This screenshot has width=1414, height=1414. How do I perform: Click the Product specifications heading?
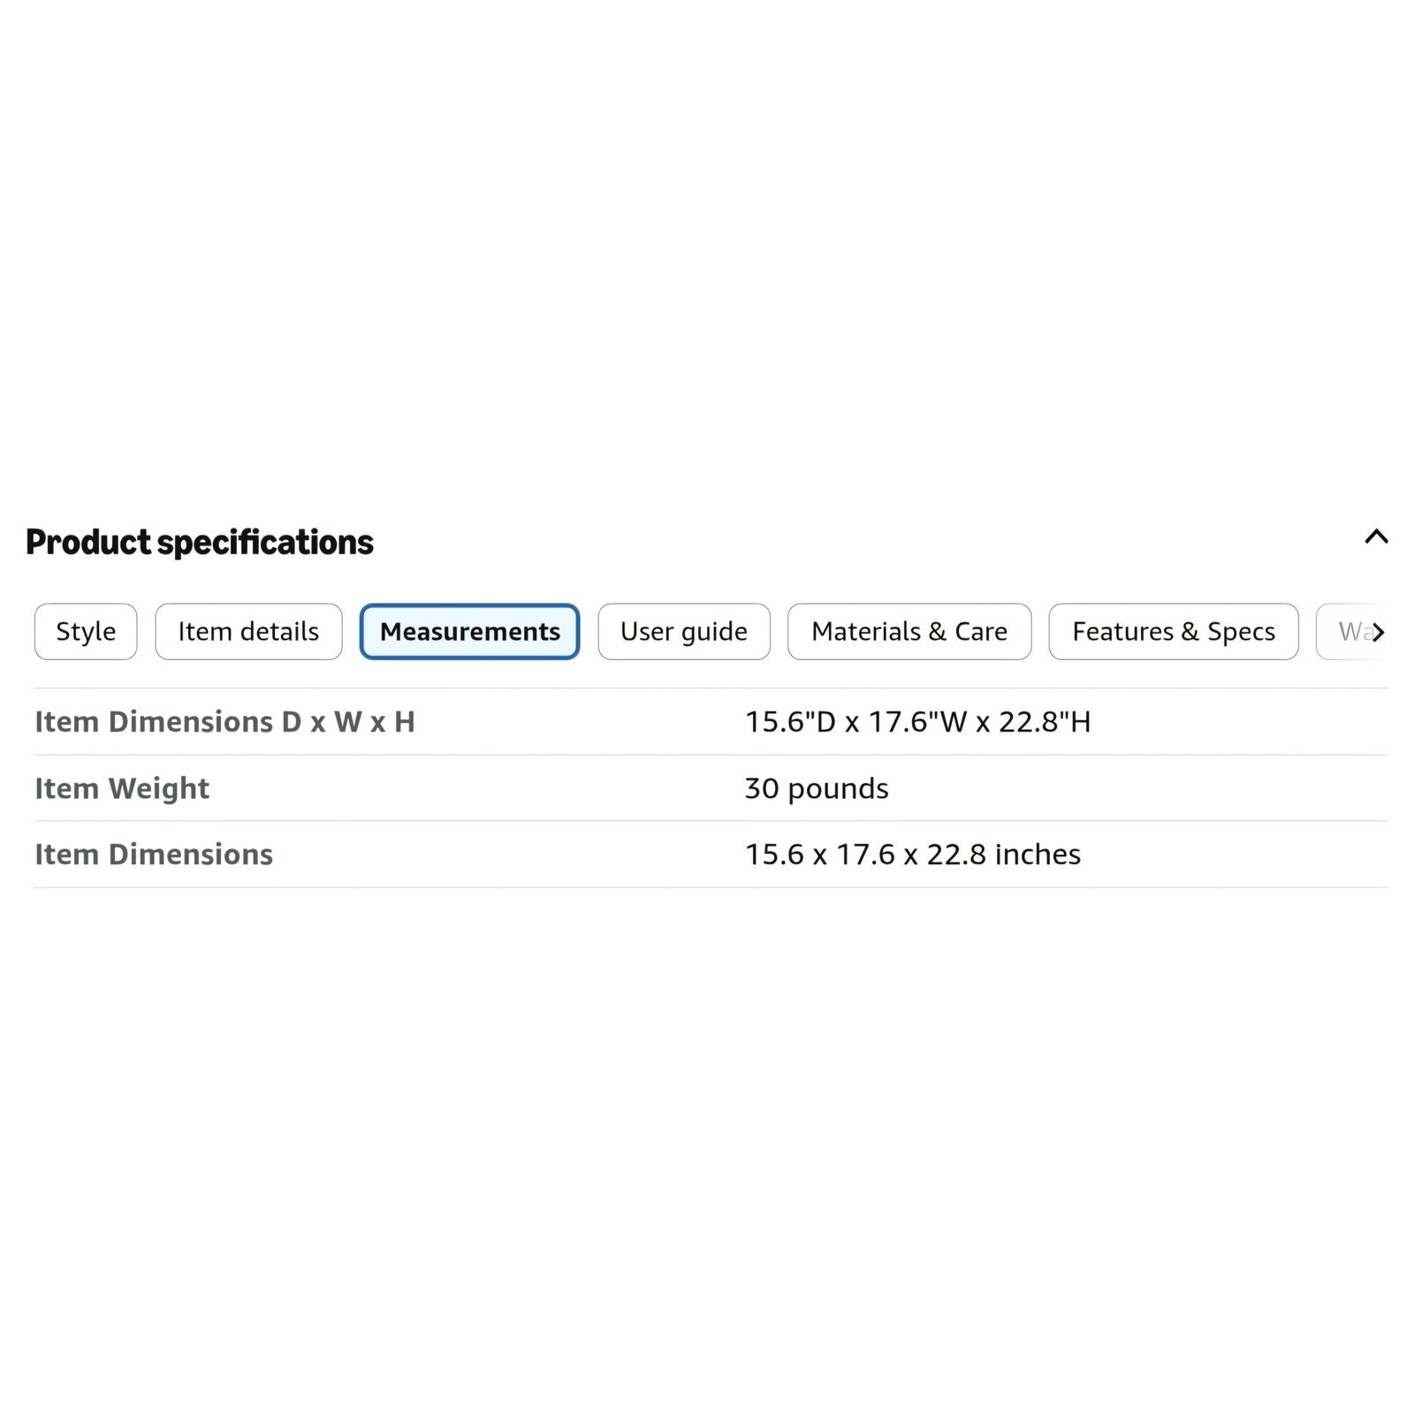click(x=200, y=543)
